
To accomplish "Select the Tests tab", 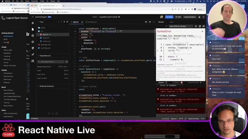I will coord(171,22).
